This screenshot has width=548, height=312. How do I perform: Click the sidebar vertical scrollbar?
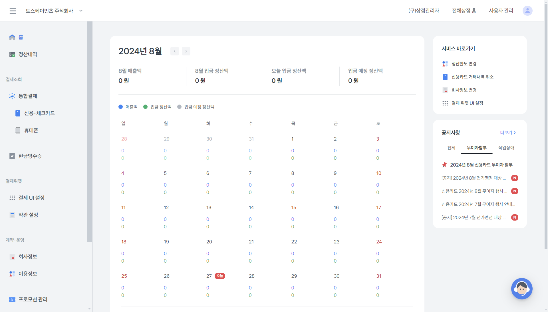(89, 131)
